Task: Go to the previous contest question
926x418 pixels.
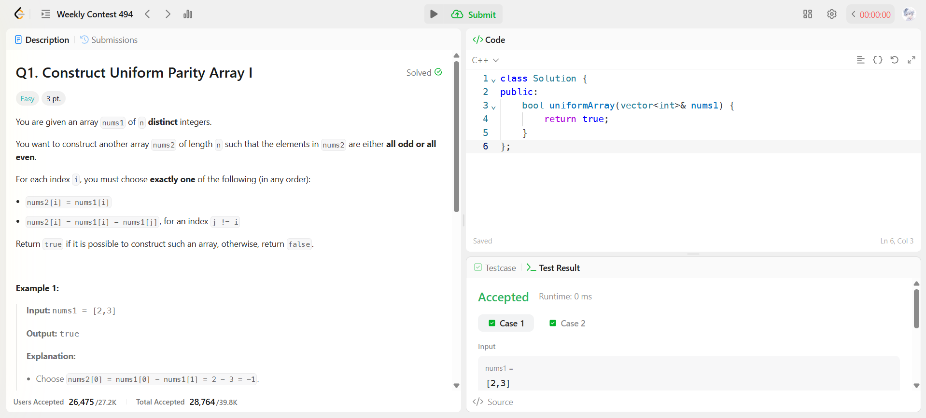Action: 148,14
